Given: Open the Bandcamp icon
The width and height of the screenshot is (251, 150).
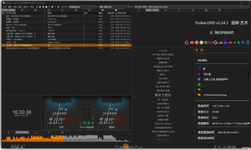Looking at the screenshot, I should pos(235,43).
